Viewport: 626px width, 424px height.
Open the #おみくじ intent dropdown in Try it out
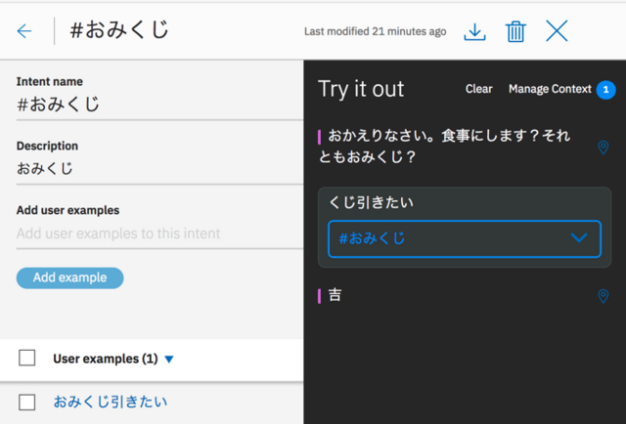click(x=465, y=238)
